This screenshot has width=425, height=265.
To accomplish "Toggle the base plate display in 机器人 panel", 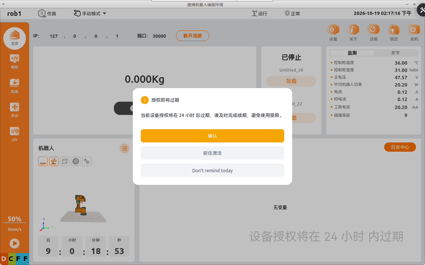I will (43, 161).
